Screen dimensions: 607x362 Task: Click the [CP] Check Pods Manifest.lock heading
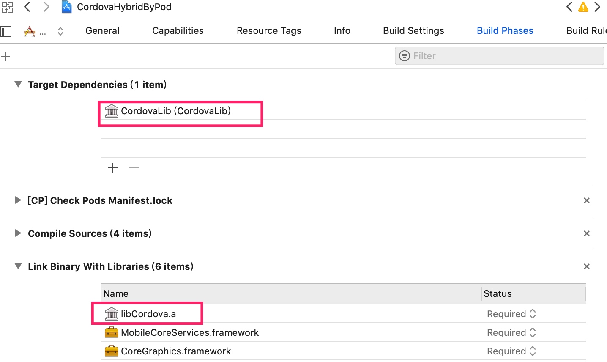100,200
